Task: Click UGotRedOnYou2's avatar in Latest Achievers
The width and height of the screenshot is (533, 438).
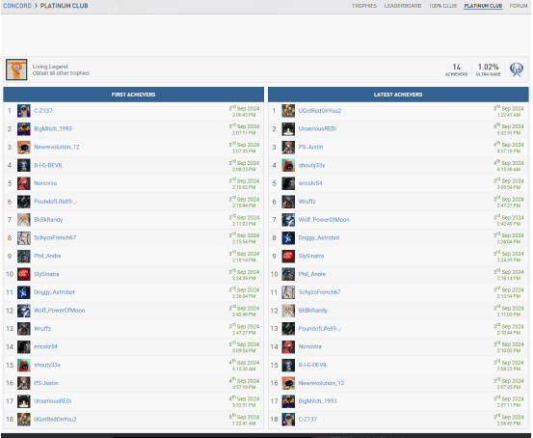Action: [x=288, y=111]
